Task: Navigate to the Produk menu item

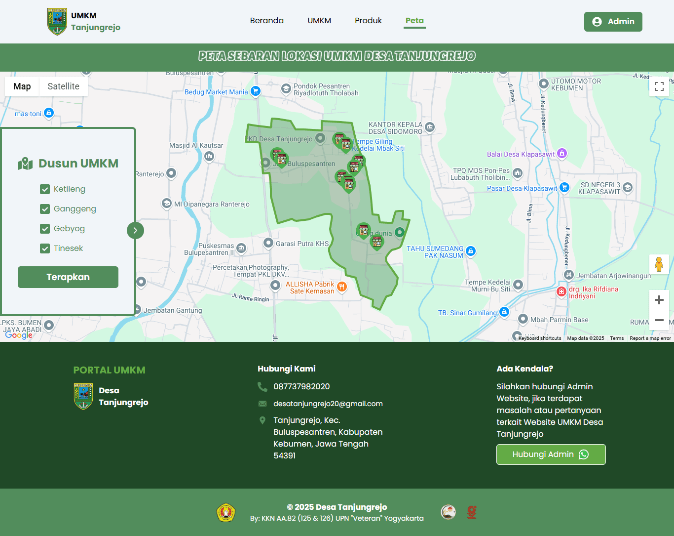Action: 368,21
